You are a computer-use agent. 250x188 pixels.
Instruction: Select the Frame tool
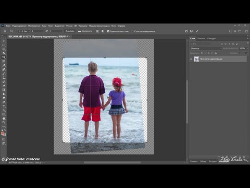click(x=4, y=61)
